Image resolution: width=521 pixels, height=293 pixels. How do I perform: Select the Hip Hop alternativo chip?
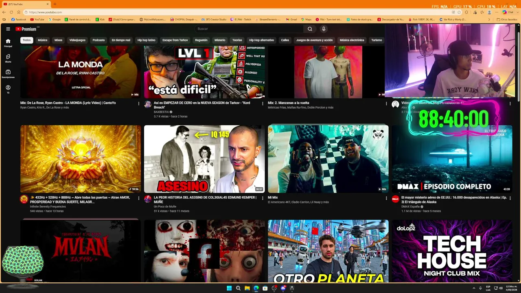point(261,40)
